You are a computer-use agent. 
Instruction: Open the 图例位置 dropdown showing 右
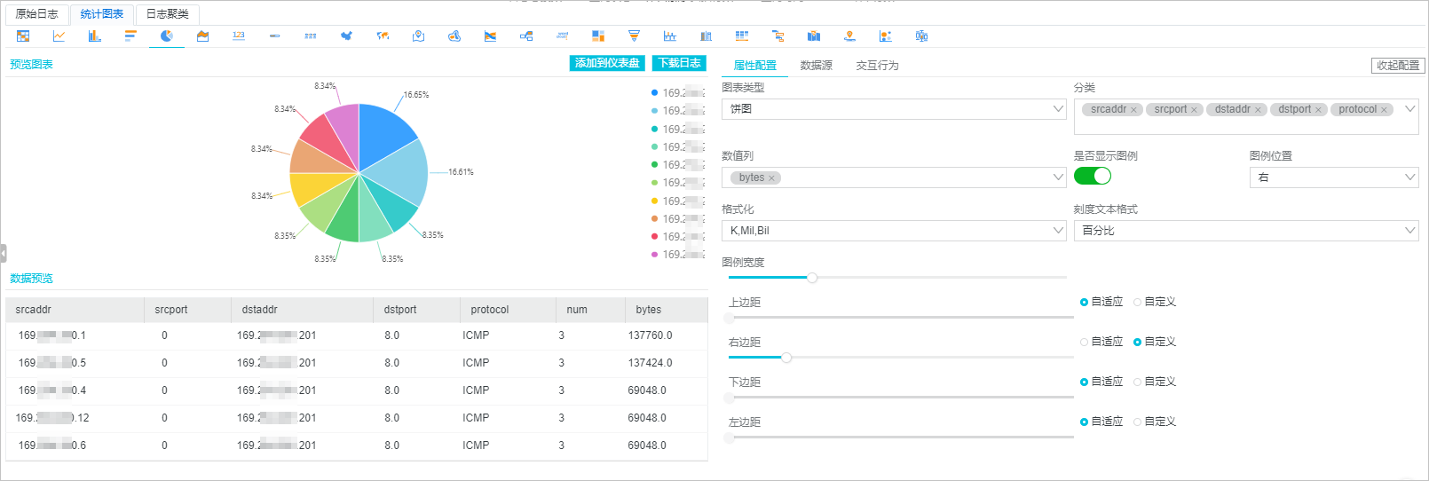pos(1334,177)
